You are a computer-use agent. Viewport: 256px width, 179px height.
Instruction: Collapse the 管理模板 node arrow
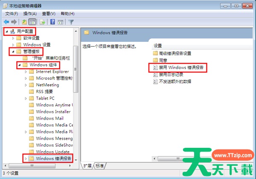pos(13,52)
